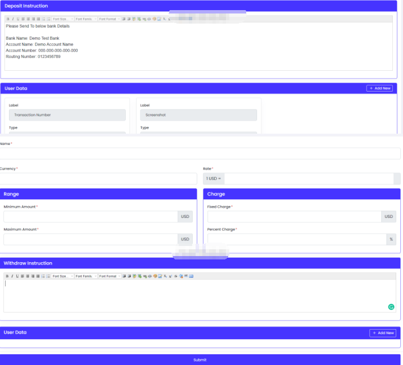Open Font Family dropdown in Deposit Instruction toolbar
The width and height of the screenshot is (403, 365).
point(85,19)
